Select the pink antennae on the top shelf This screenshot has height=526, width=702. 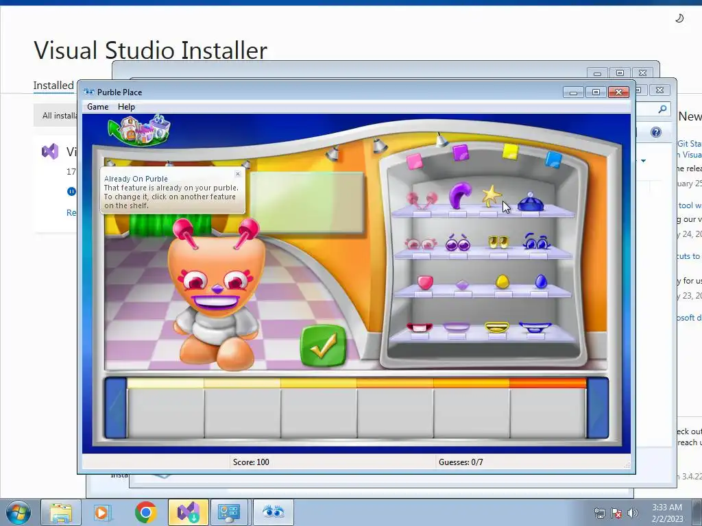tap(422, 200)
